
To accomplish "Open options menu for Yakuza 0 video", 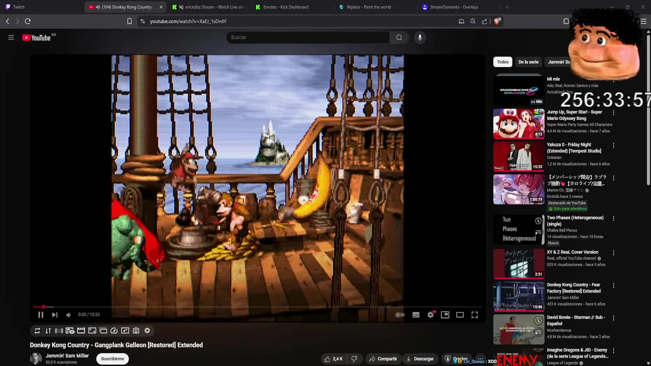I will (x=613, y=145).
